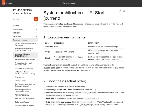Viewport: 142px width, 106px height.
Task: Click the More resources chevron arrow
Action: click(x=88, y=3)
